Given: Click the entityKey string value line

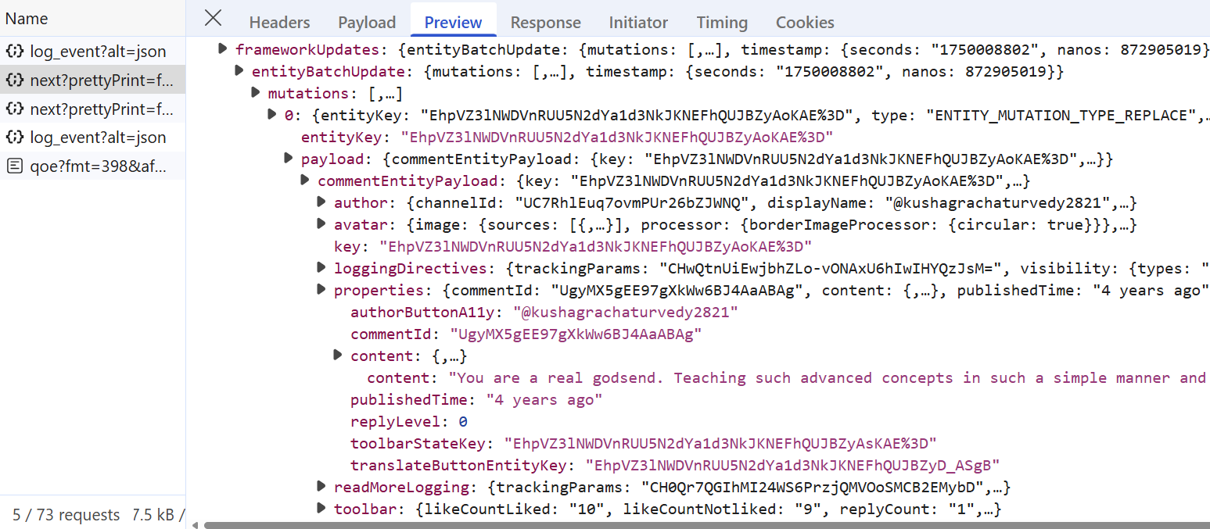Looking at the screenshot, I should tap(616, 138).
